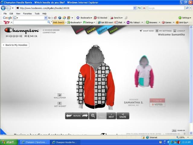Click the Champion Hoodie Remix logo
The height and width of the screenshot is (145, 193).
(x=22, y=32)
